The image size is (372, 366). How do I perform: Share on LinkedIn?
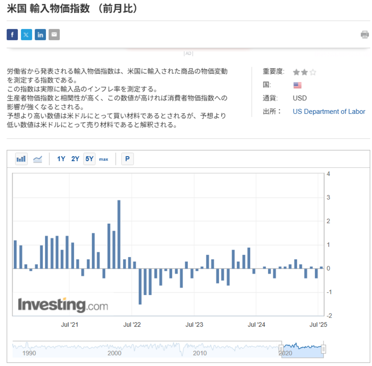(x=40, y=35)
